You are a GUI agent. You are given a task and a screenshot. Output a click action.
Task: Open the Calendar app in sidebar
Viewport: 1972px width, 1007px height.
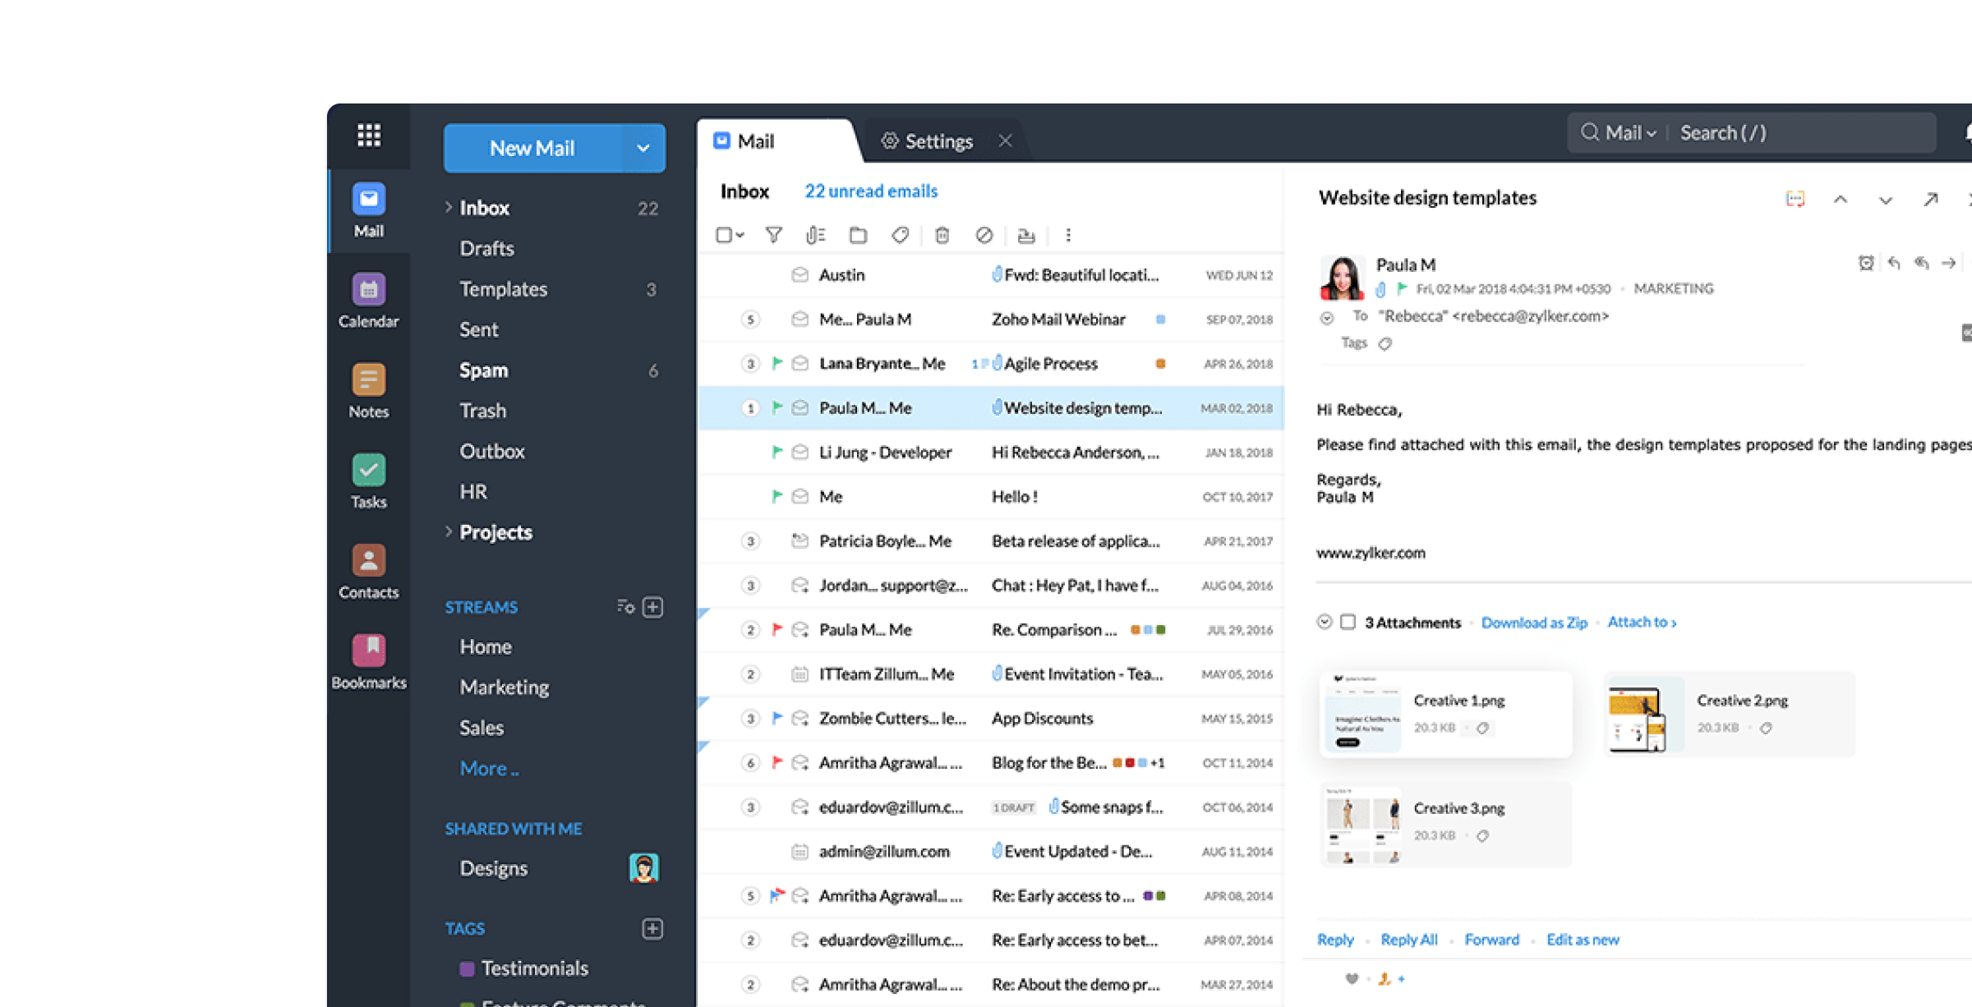368,291
